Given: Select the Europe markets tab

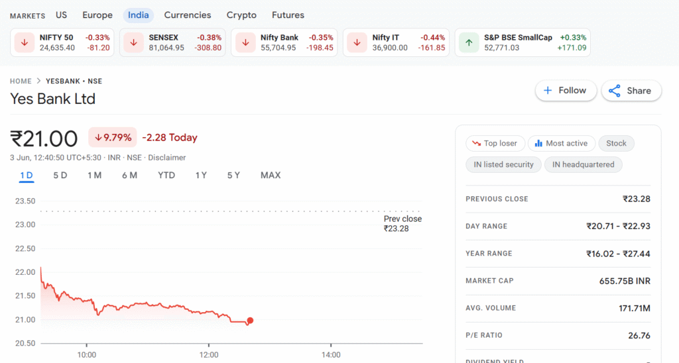Looking at the screenshot, I should [97, 15].
